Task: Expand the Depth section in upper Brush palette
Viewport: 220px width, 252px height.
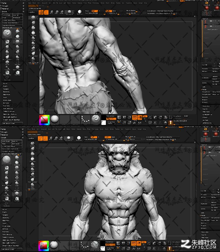Action: coord(5,86)
